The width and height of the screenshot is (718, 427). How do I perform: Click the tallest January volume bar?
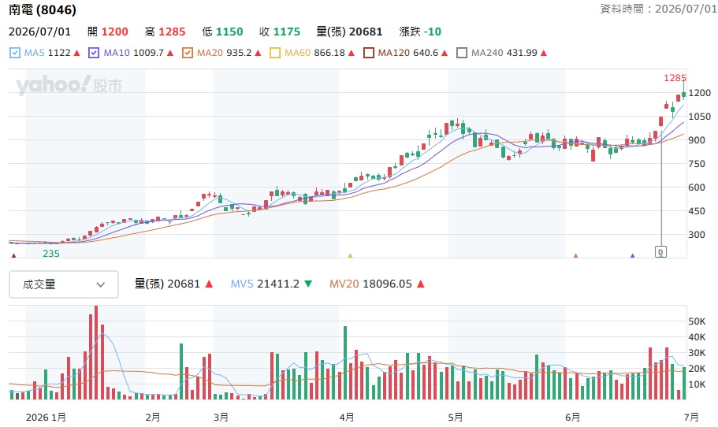(x=96, y=352)
